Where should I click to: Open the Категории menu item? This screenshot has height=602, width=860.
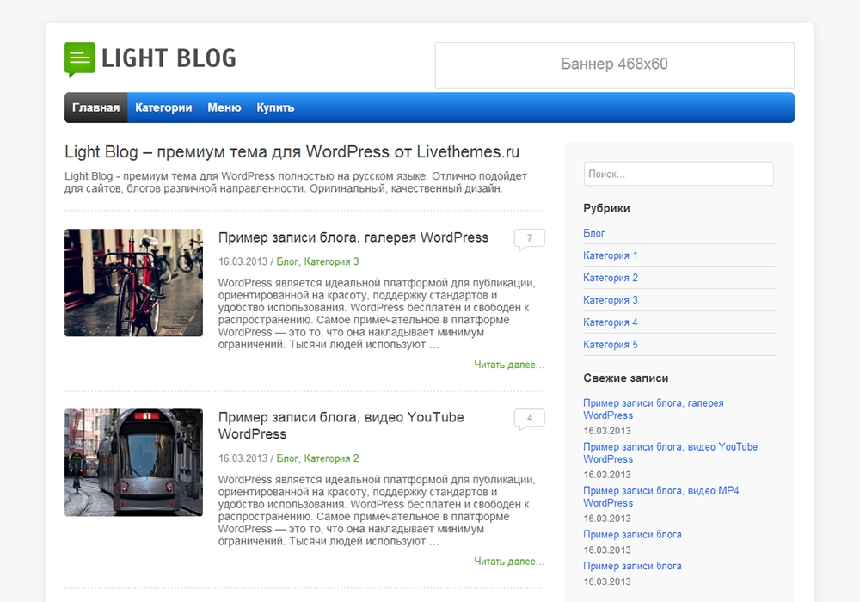pos(163,107)
